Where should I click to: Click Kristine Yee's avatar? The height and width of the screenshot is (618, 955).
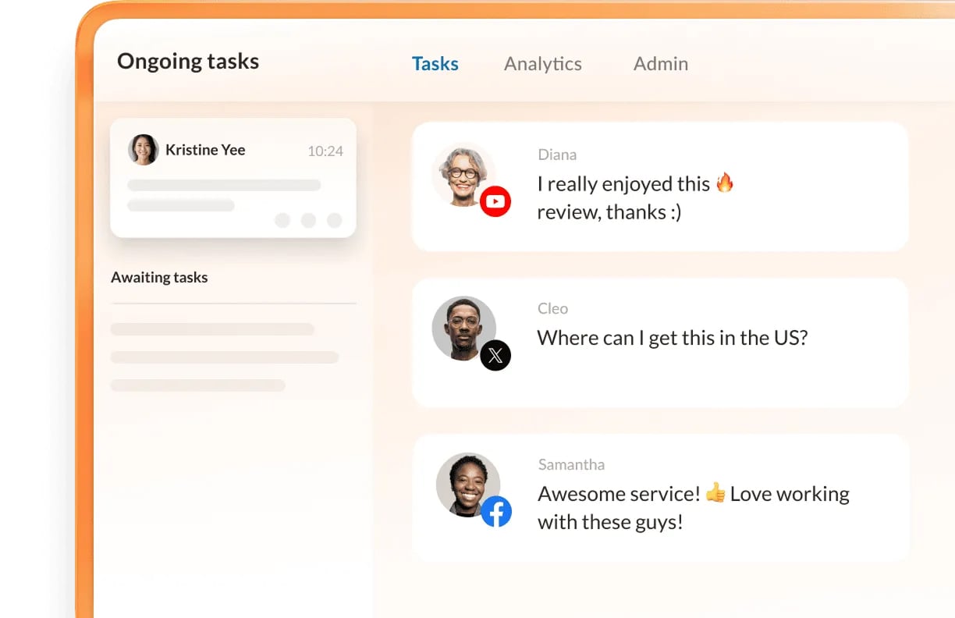coord(144,150)
